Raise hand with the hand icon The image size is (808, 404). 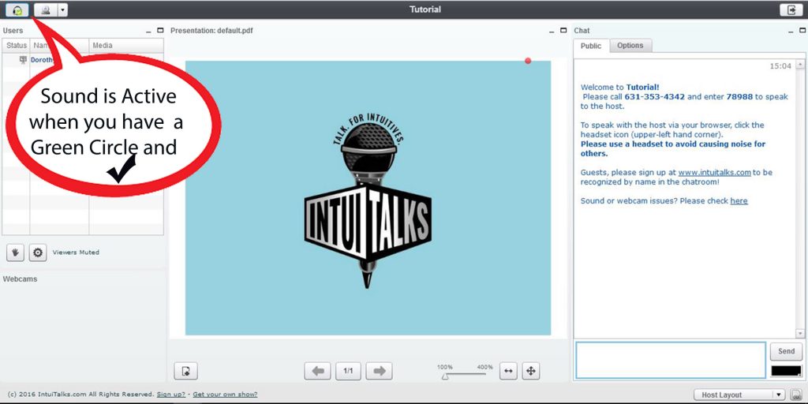coord(16,252)
